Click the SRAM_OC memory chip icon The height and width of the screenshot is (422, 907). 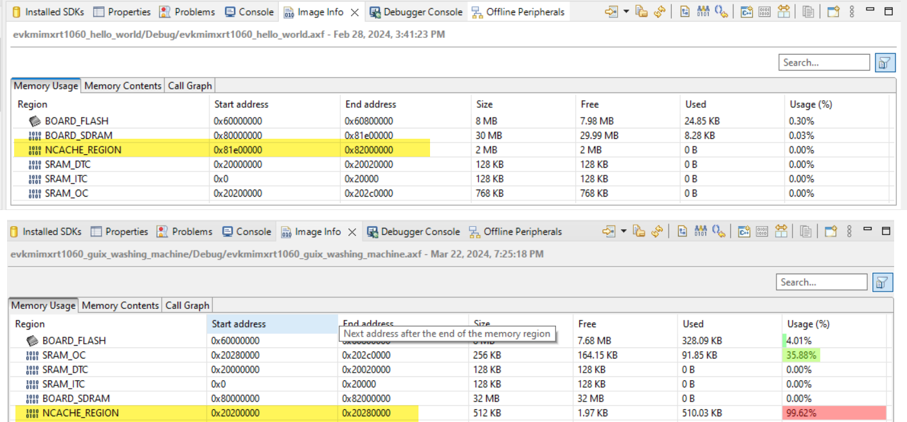tap(34, 193)
